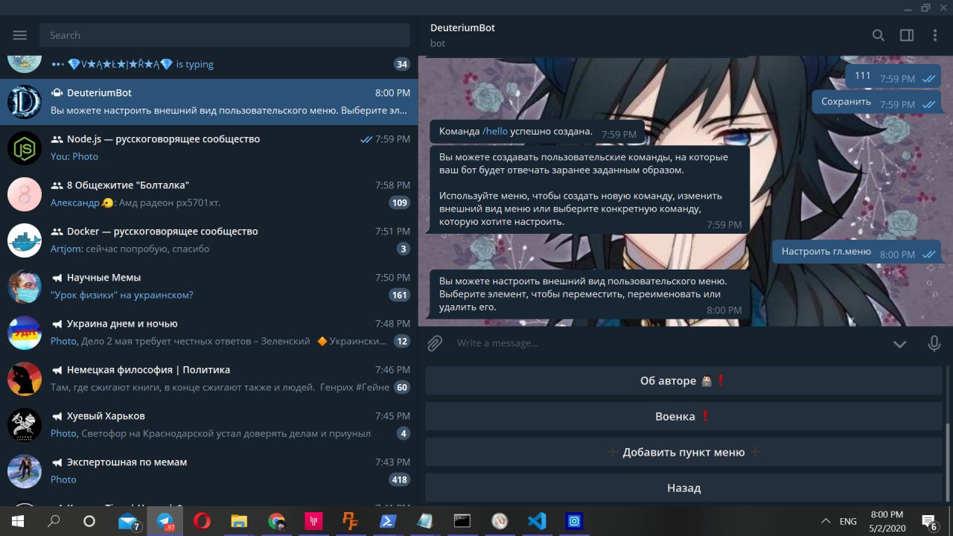Image resolution: width=953 pixels, height=536 pixels.
Task: Open the chat options three-dot menu
Action: tap(935, 35)
